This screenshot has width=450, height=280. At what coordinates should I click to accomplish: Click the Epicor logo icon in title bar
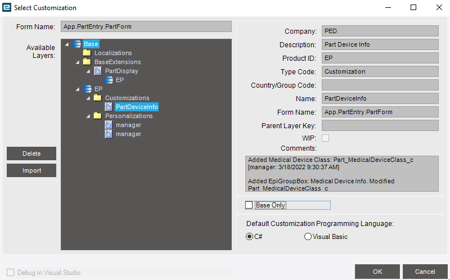click(7, 7)
